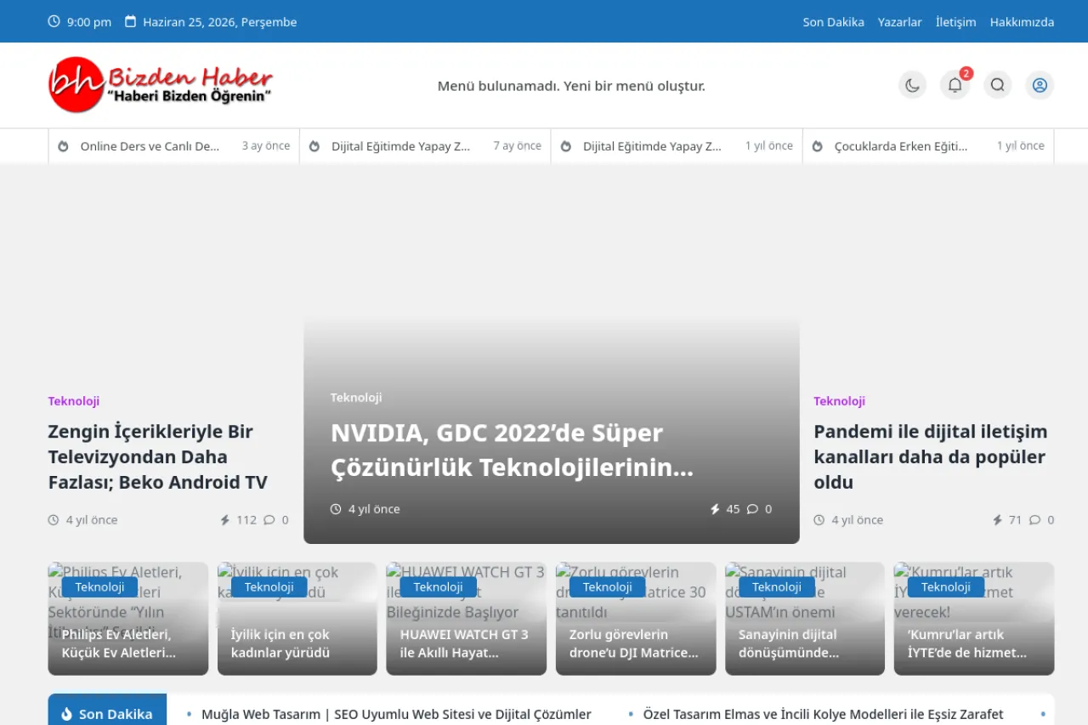Viewport: 1088px width, 725px height.
Task: Open NVIDIA GDC 2022 article headline
Action: pos(513,450)
